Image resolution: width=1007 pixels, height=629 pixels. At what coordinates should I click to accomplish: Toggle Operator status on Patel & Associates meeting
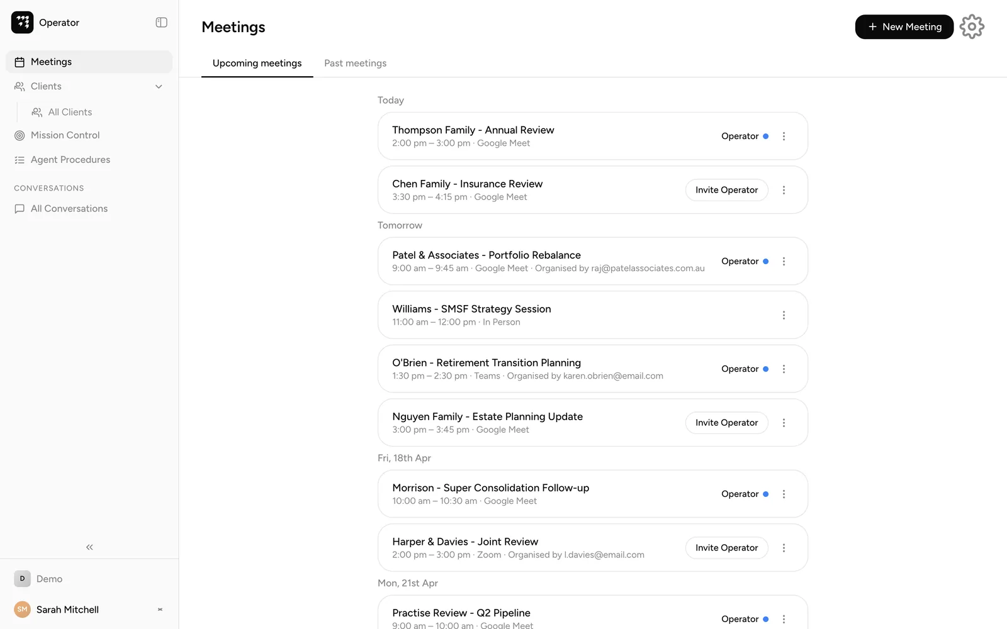pos(745,261)
